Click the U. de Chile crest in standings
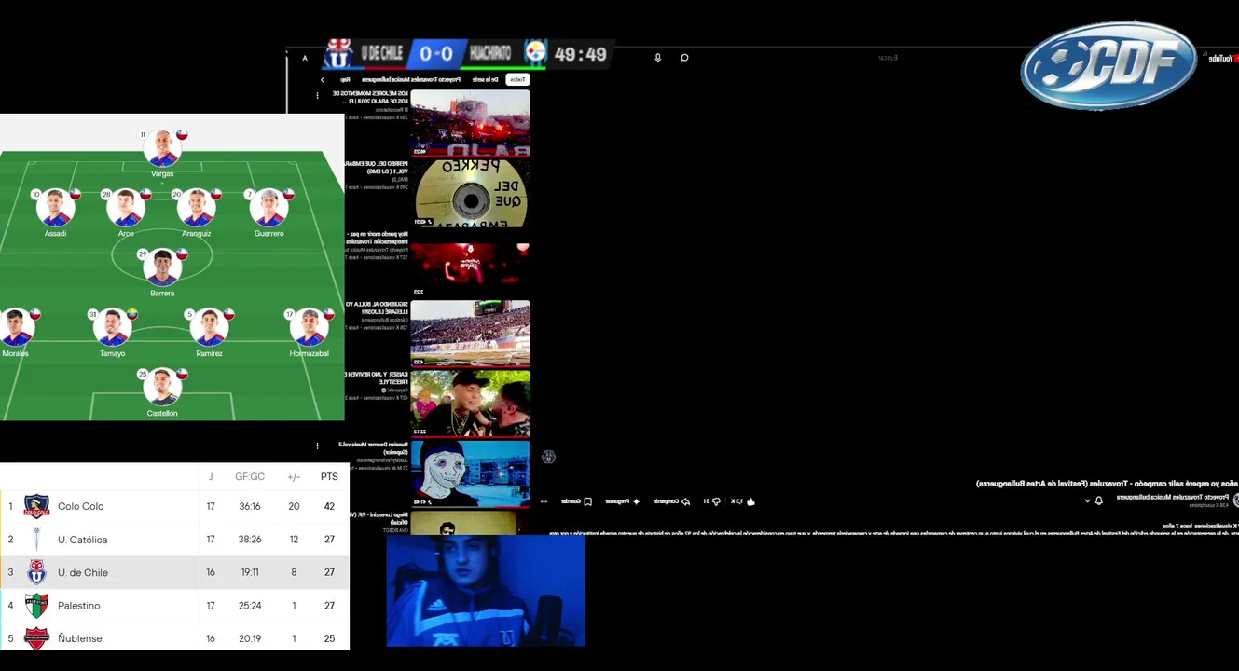The width and height of the screenshot is (1239, 671). 36,572
